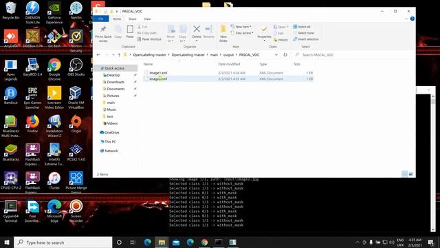The width and height of the screenshot is (440, 248).
Task: Open iTunes desktop shortcut
Action: coord(54,180)
